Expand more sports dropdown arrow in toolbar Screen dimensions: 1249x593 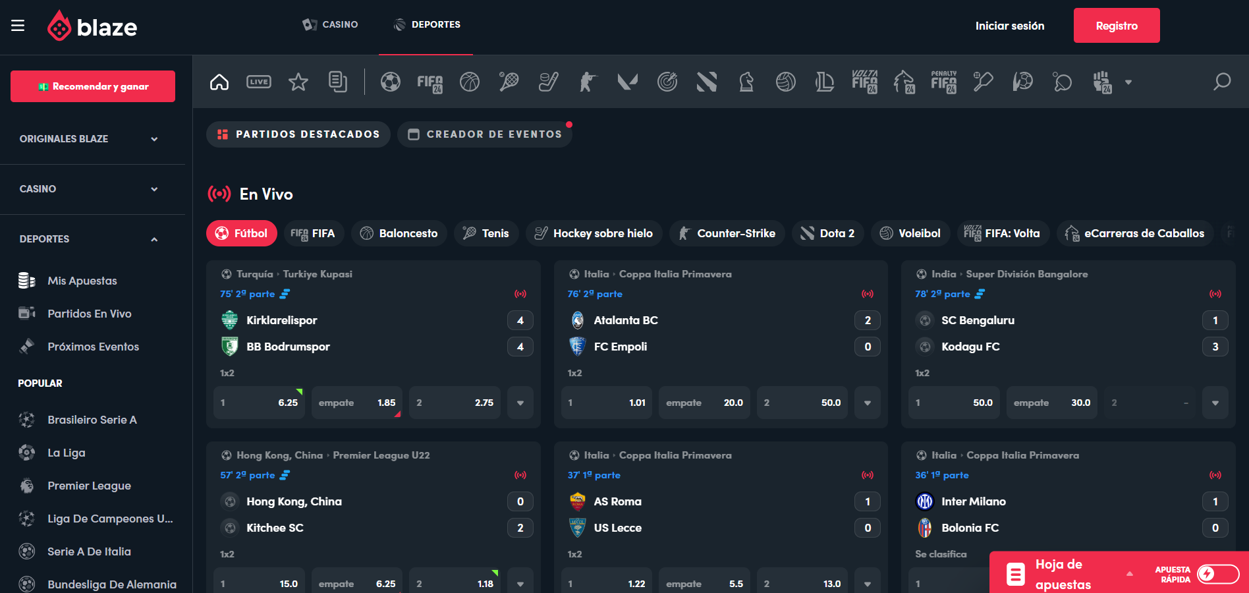pyautogui.click(x=1128, y=82)
